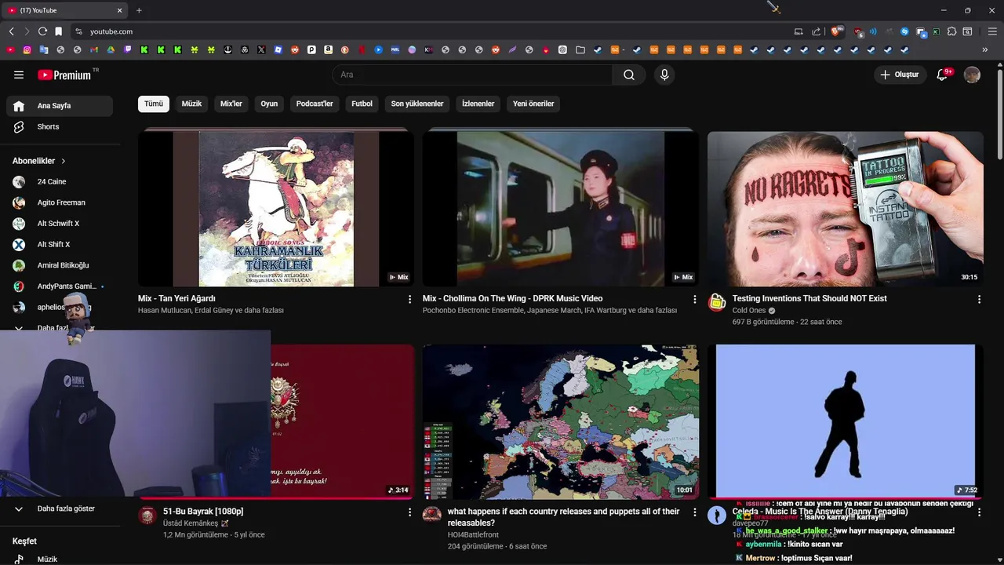Expand Daha fazla göster in sidebar
The height and width of the screenshot is (565, 1004).
pyautogui.click(x=60, y=508)
